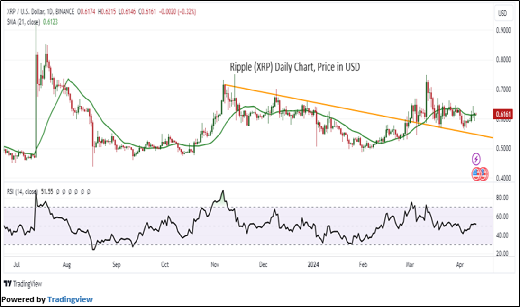Click the Sep label on time axis
The image size is (520, 307).
coord(117,265)
